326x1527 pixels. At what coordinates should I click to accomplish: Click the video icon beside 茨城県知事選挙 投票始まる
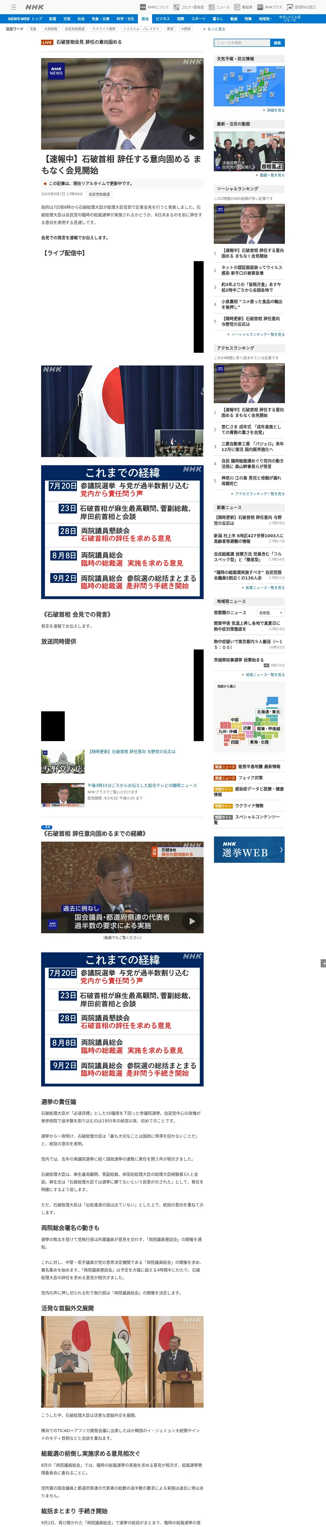pyautogui.click(x=266, y=665)
